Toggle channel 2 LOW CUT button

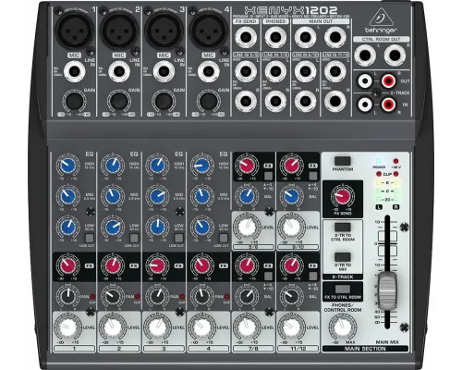(134, 238)
